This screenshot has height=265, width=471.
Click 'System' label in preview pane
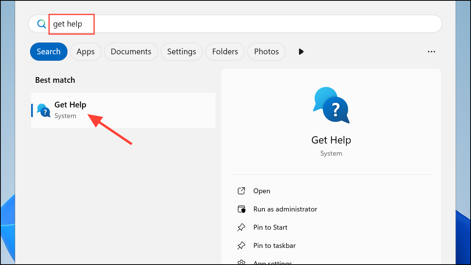click(x=331, y=153)
